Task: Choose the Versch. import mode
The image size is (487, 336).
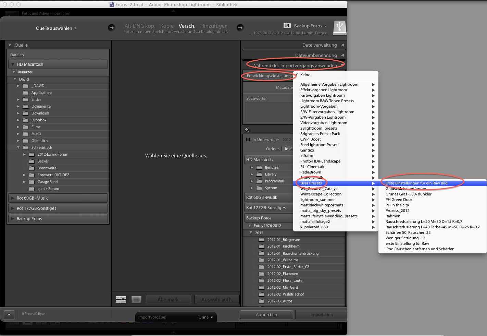Action: [x=187, y=26]
